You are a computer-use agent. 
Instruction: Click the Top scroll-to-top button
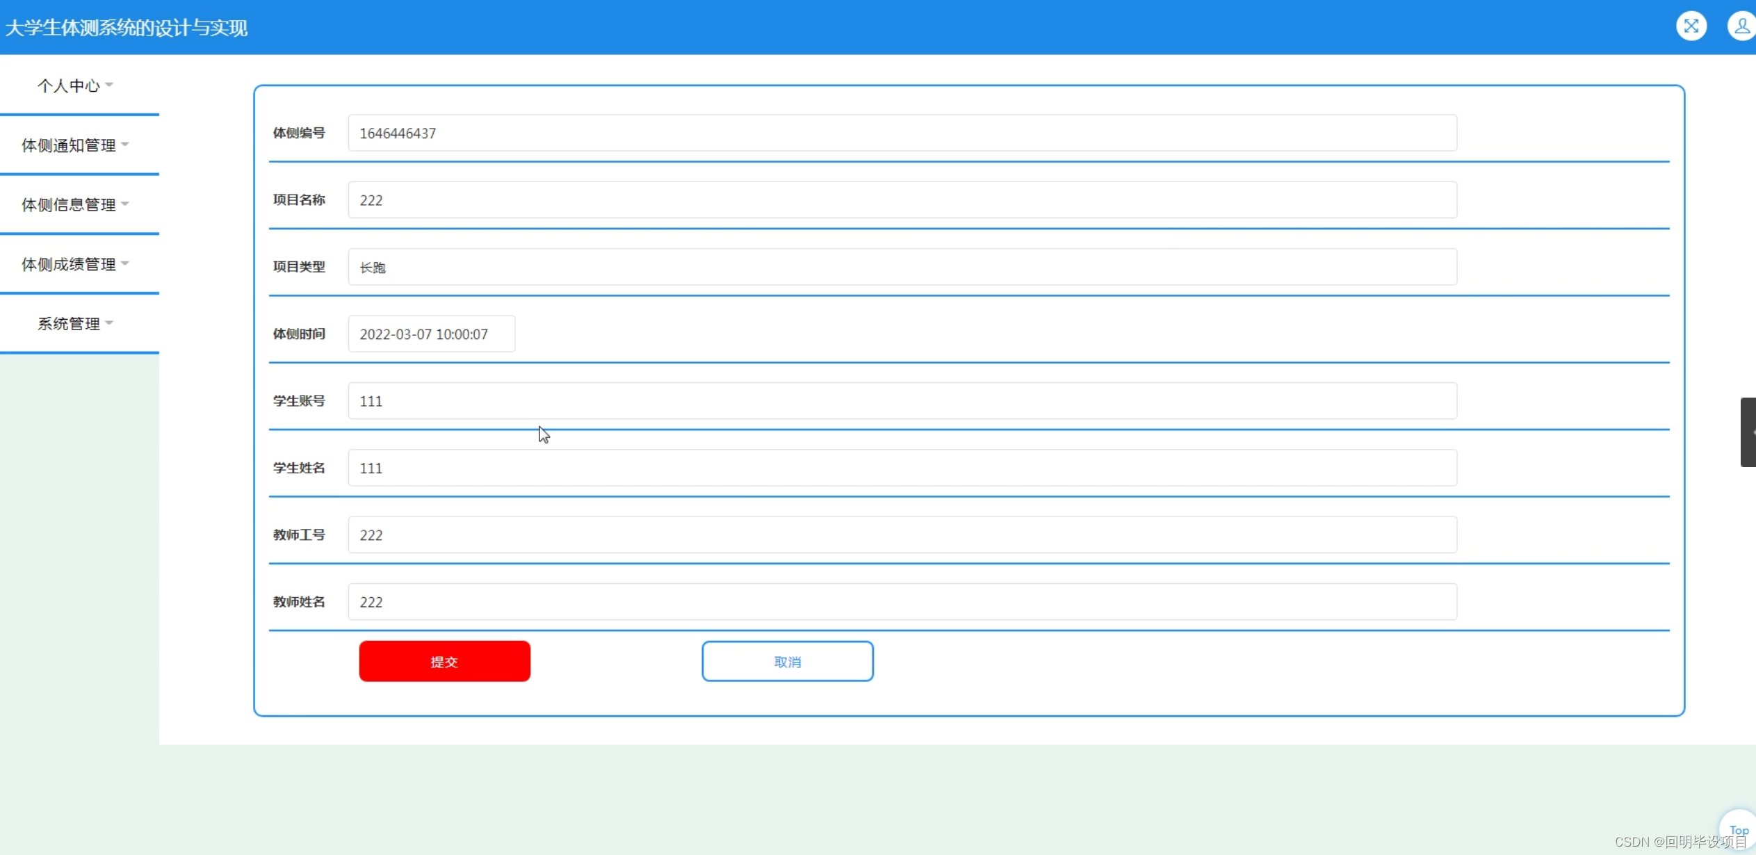click(1738, 829)
